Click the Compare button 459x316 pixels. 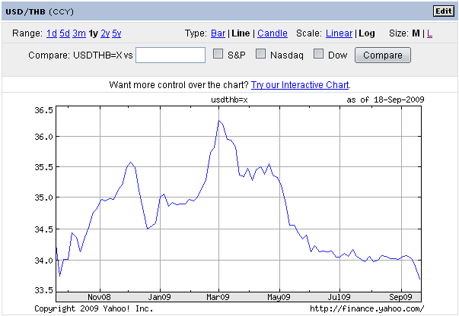(x=383, y=55)
